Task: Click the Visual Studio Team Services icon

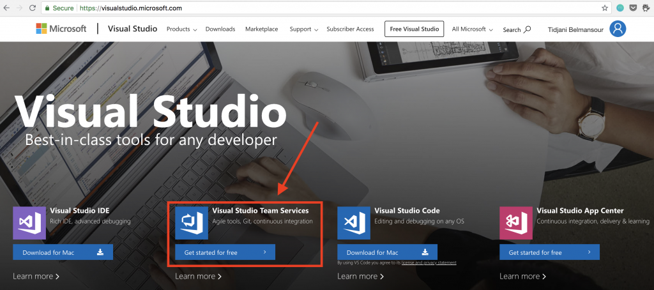Action: tap(191, 223)
